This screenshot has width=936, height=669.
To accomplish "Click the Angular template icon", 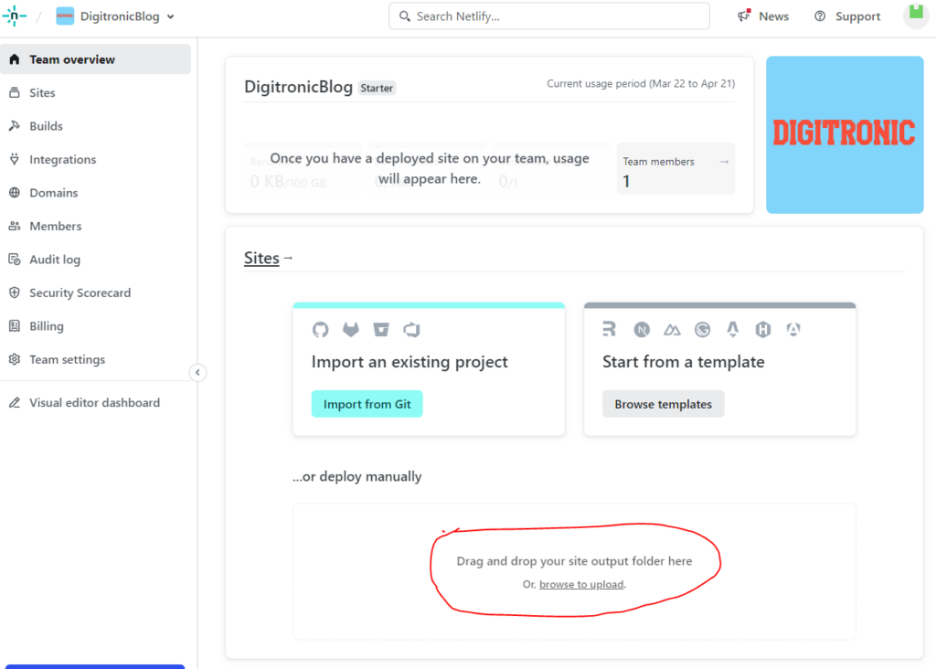I will point(793,329).
